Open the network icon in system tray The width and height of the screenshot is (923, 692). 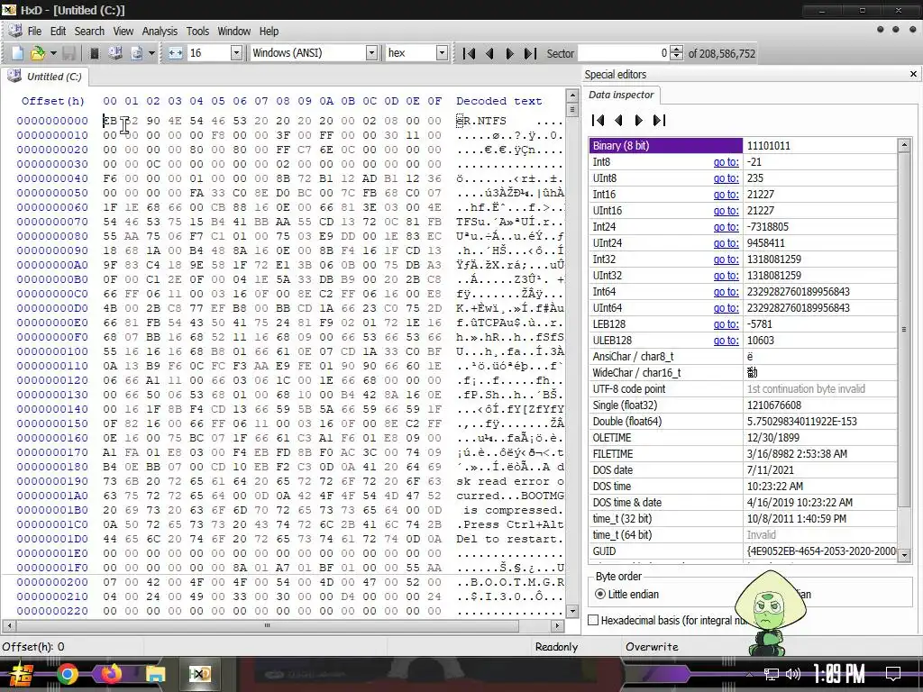pyautogui.click(x=772, y=674)
